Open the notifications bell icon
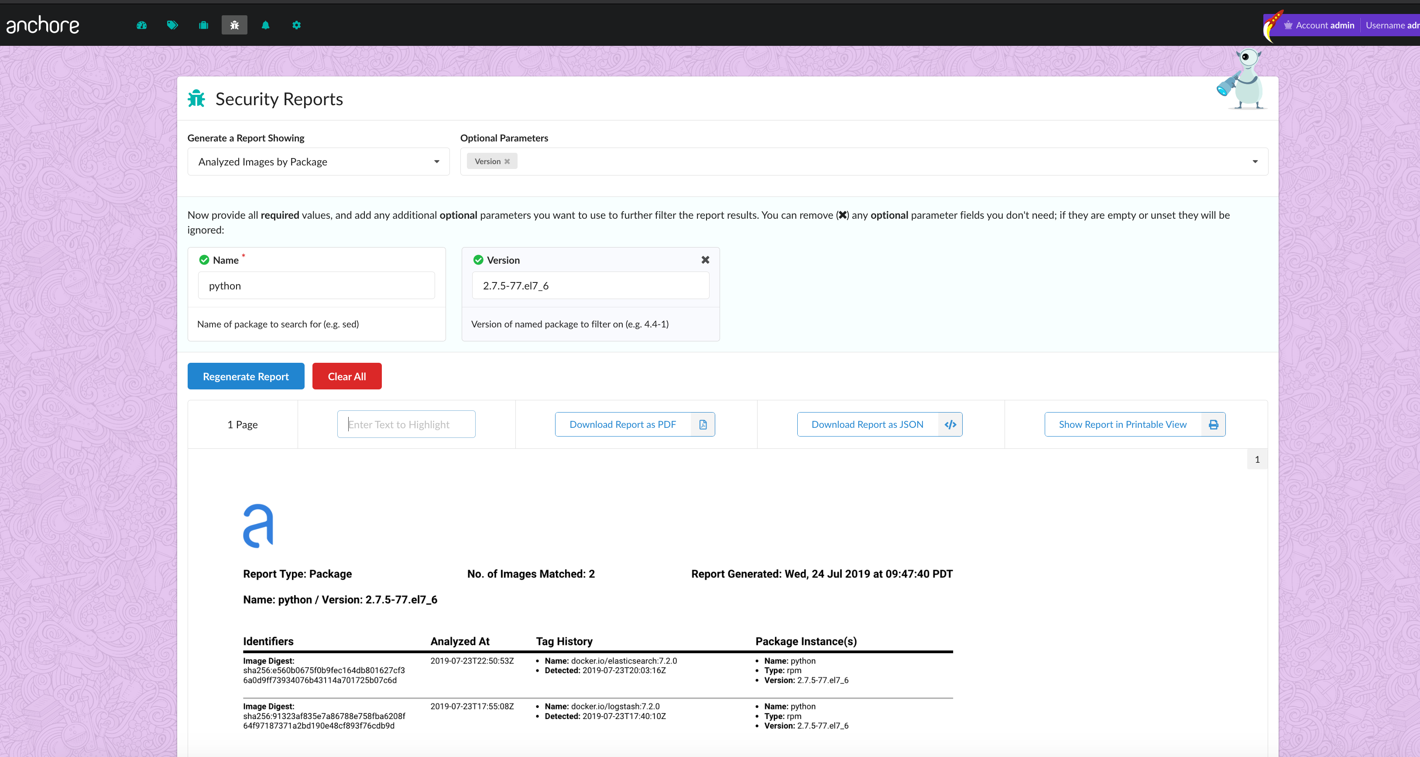 coord(265,25)
